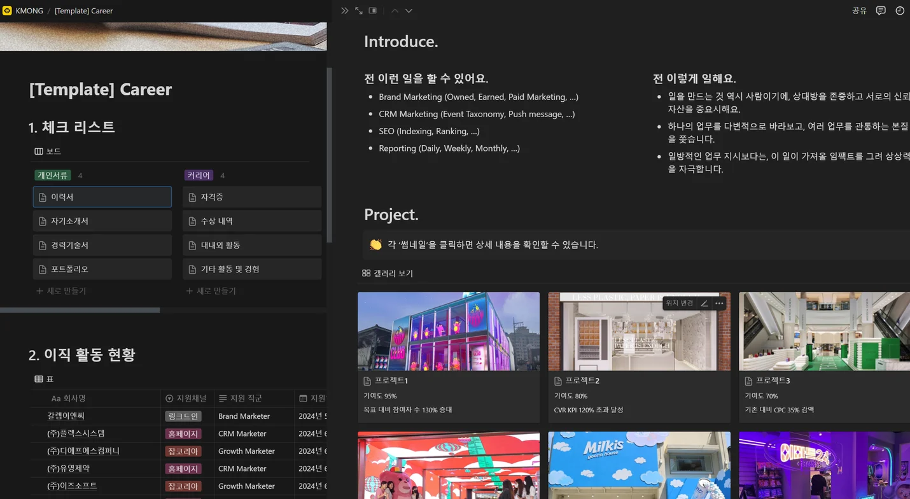The width and height of the screenshot is (910, 499).
Task: Open the 자격증 card
Action: pyautogui.click(x=252, y=197)
